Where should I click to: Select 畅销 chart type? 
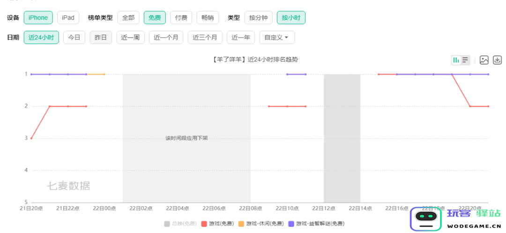coord(208,18)
